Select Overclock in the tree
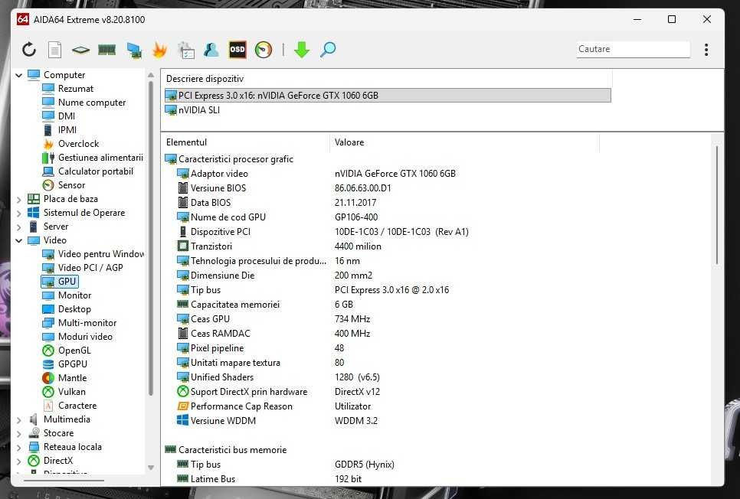 pyautogui.click(x=78, y=143)
